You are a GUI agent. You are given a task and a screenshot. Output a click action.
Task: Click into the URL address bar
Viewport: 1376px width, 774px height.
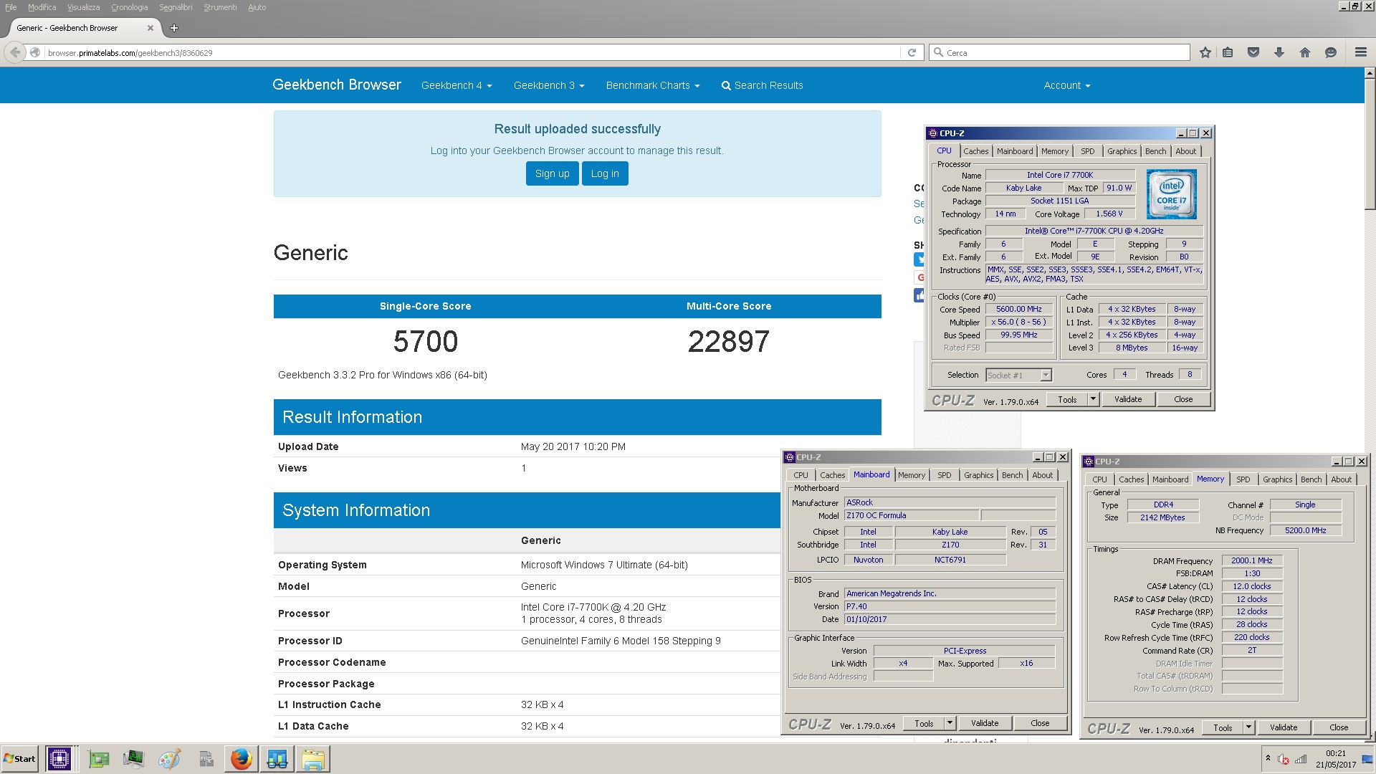473,52
